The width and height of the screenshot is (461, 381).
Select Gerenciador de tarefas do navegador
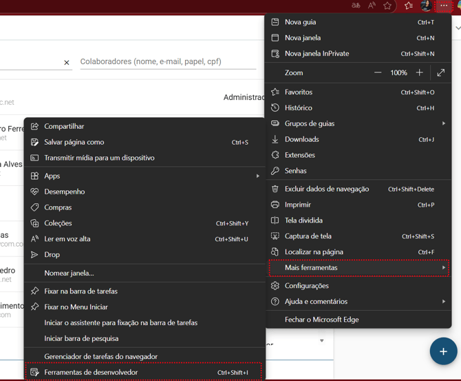coord(101,356)
